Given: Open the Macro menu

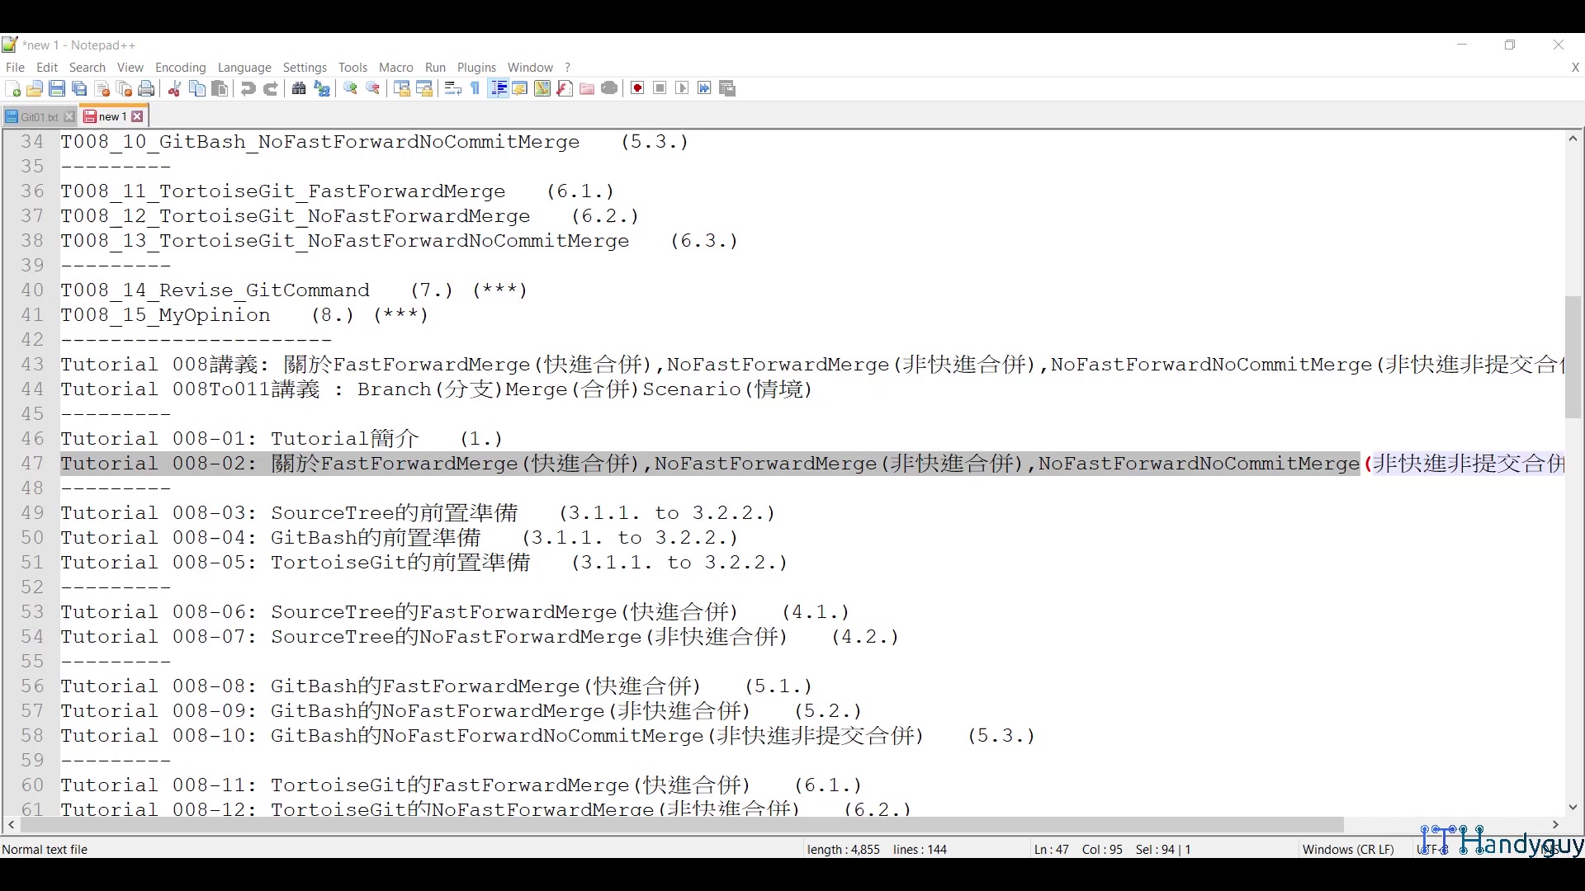Looking at the screenshot, I should pyautogui.click(x=395, y=68).
